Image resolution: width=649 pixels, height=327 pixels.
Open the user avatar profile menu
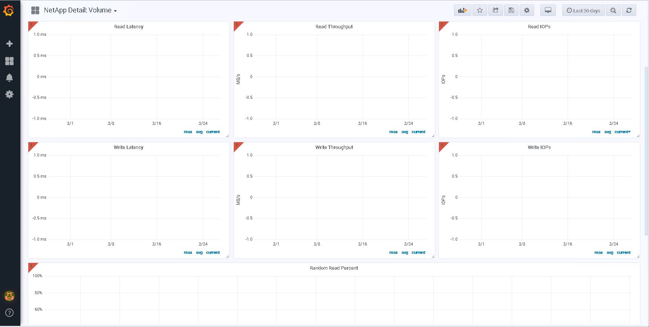click(9, 296)
